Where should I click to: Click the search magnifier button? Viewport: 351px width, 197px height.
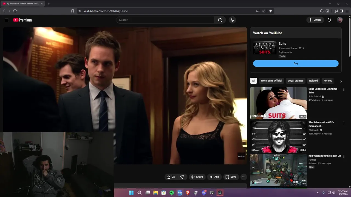220,20
